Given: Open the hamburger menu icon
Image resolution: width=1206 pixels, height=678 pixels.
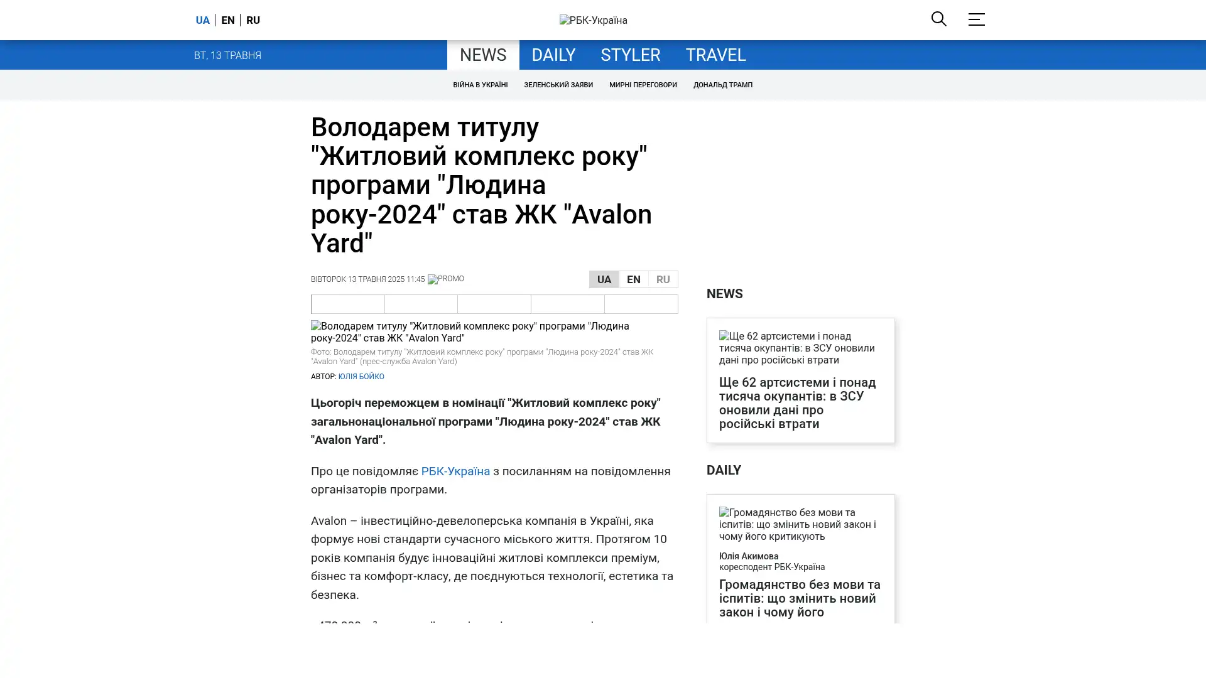Looking at the screenshot, I should pos(976,19).
